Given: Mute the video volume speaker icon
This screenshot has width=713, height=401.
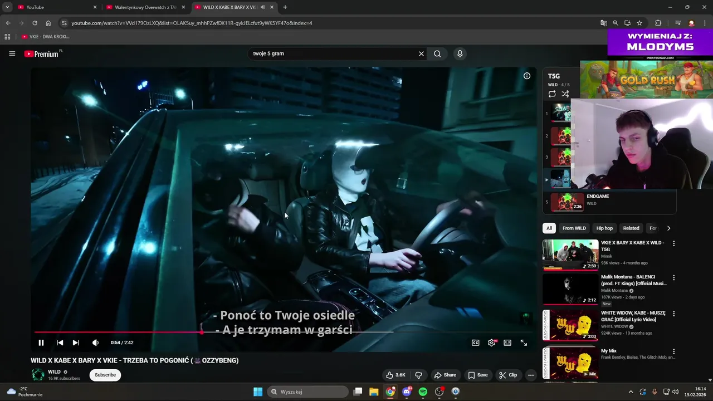Looking at the screenshot, I should (x=95, y=343).
